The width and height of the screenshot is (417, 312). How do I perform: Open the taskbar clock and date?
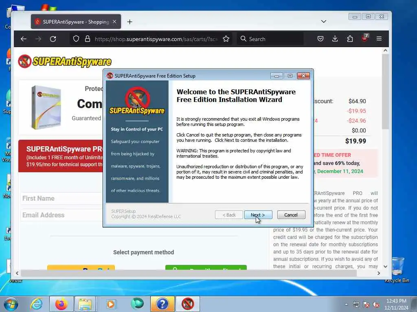(396, 304)
